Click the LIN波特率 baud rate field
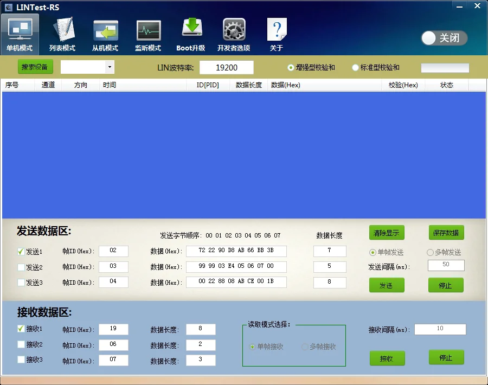Viewport: 488px width, 385px height. [226, 68]
